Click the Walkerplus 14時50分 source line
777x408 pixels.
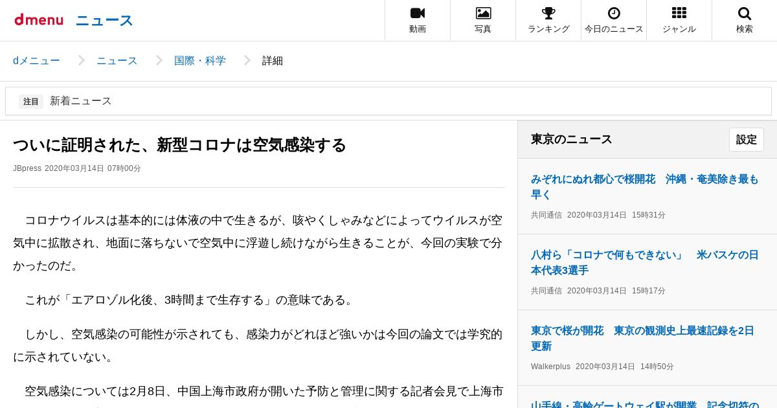(602, 367)
